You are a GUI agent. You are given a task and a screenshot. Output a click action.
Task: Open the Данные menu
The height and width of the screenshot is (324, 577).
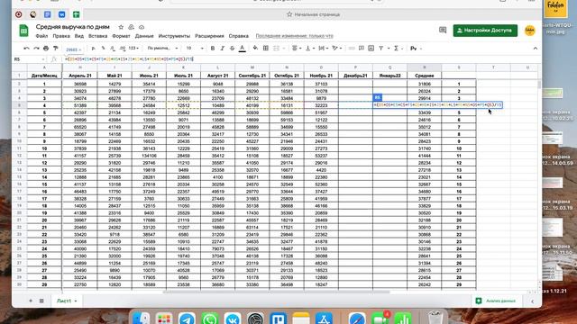(x=144, y=36)
